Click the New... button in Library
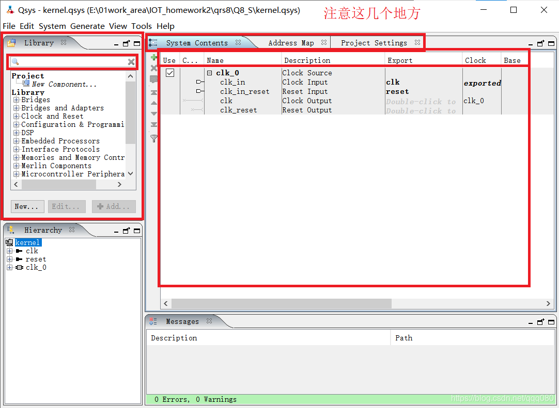Screen dimensions: 559x408 tap(27, 206)
